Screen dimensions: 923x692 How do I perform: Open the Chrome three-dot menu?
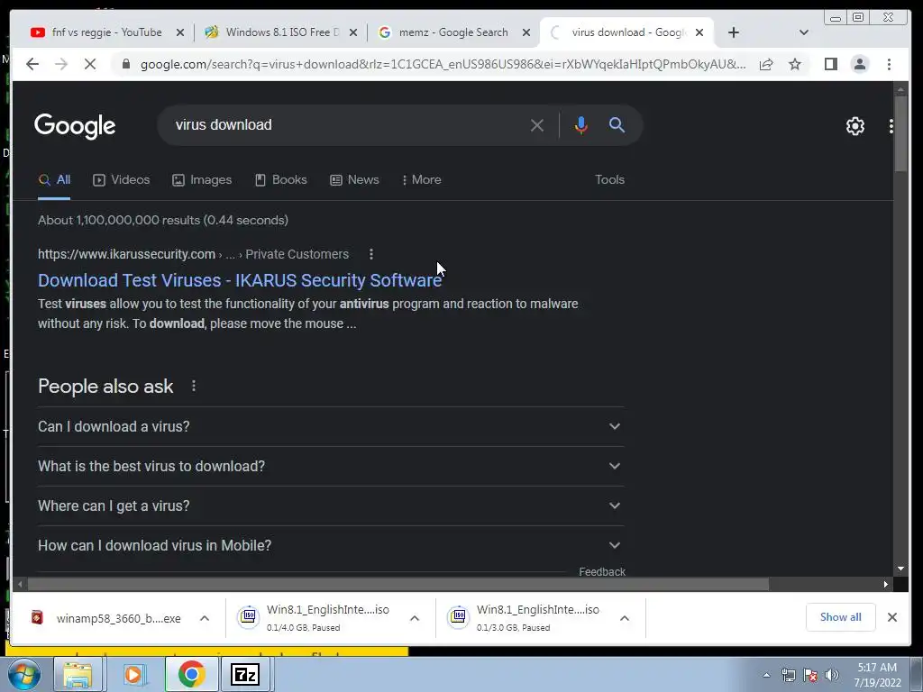(889, 64)
